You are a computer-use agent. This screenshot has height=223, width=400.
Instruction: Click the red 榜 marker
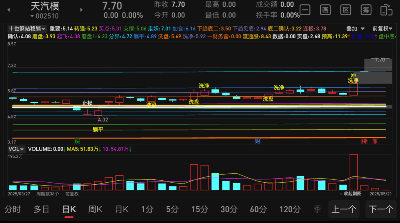click(364, 141)
